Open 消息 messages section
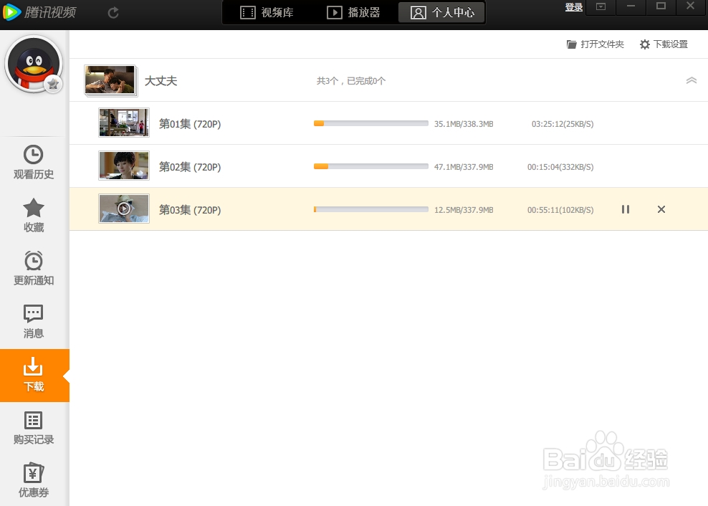 click(34, 321)
